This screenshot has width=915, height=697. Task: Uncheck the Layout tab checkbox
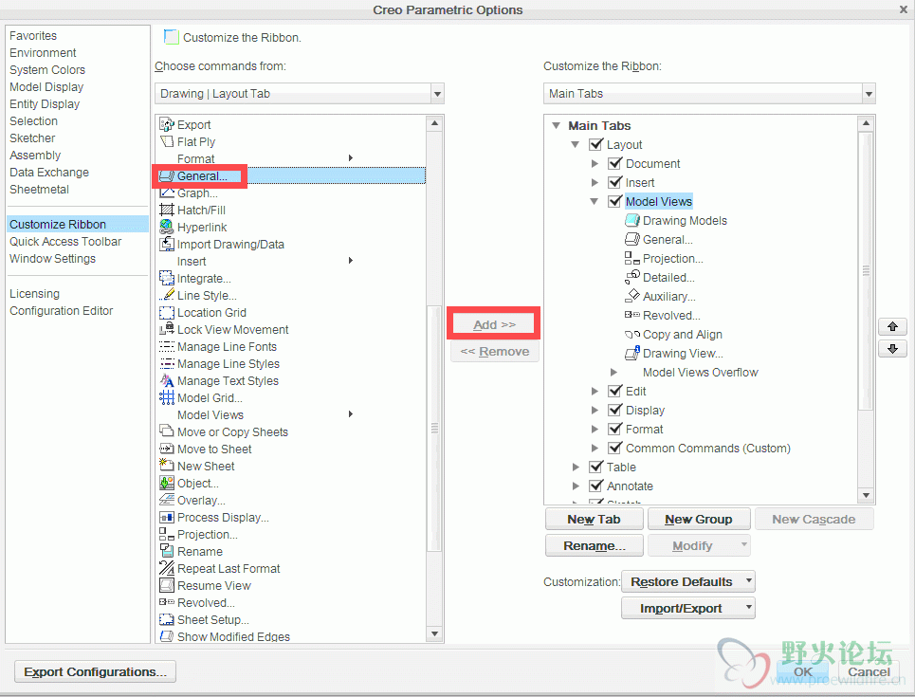pyautogui.click(x=595, y=144)
